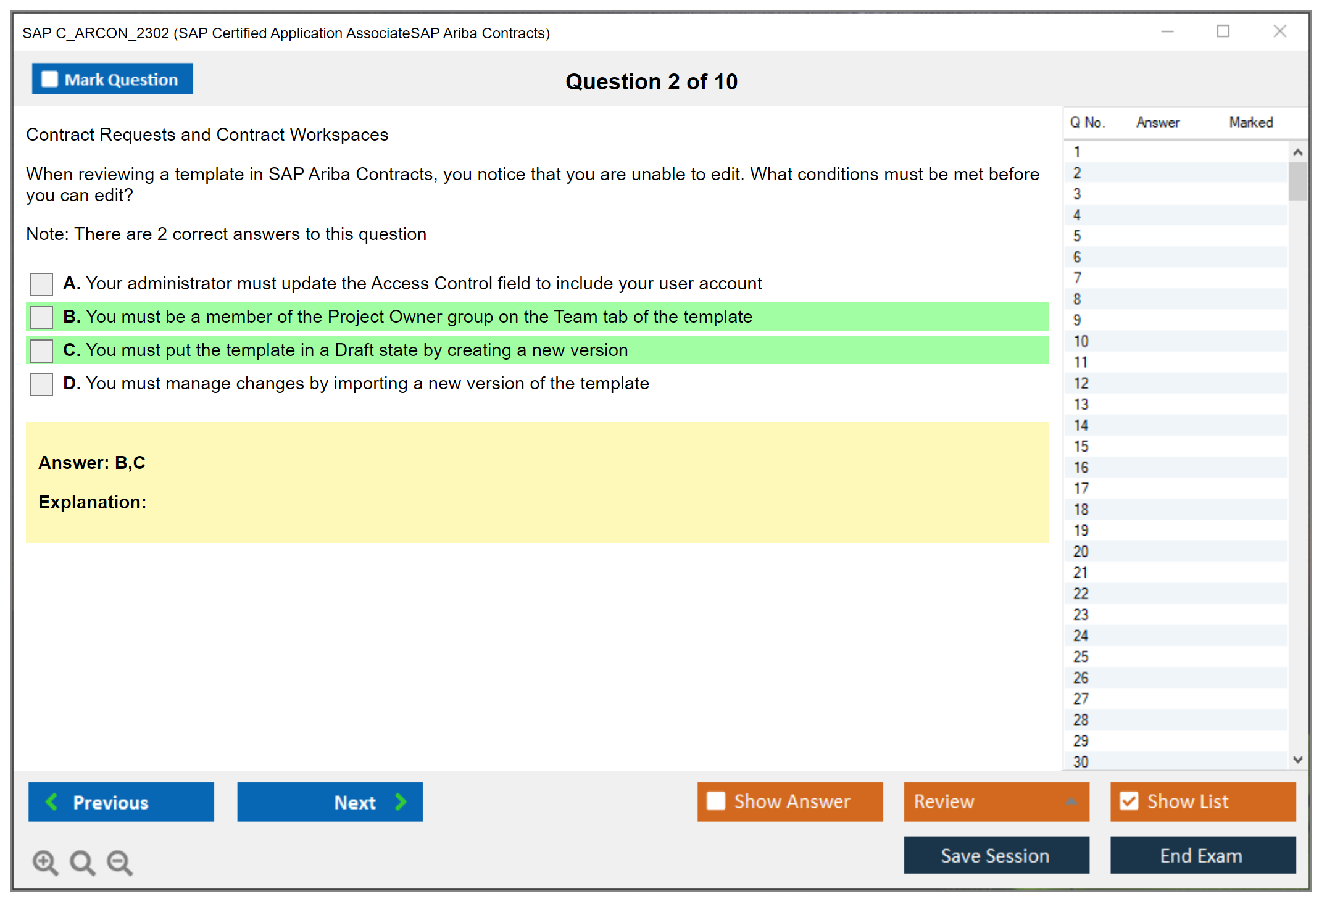Screen dimensions: 1327x907
Task: Click the green left arrow on Previous
Action: tap(52, 801)
